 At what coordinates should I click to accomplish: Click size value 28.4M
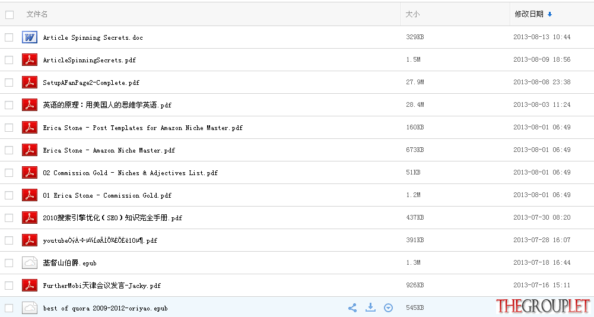[x=415, y=104]
